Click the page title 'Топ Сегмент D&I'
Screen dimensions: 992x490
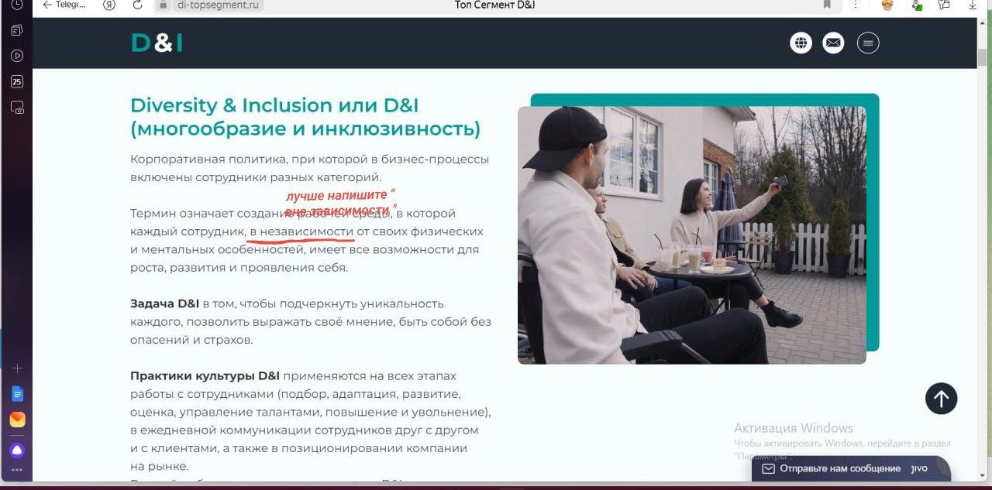tap(495, 5)
